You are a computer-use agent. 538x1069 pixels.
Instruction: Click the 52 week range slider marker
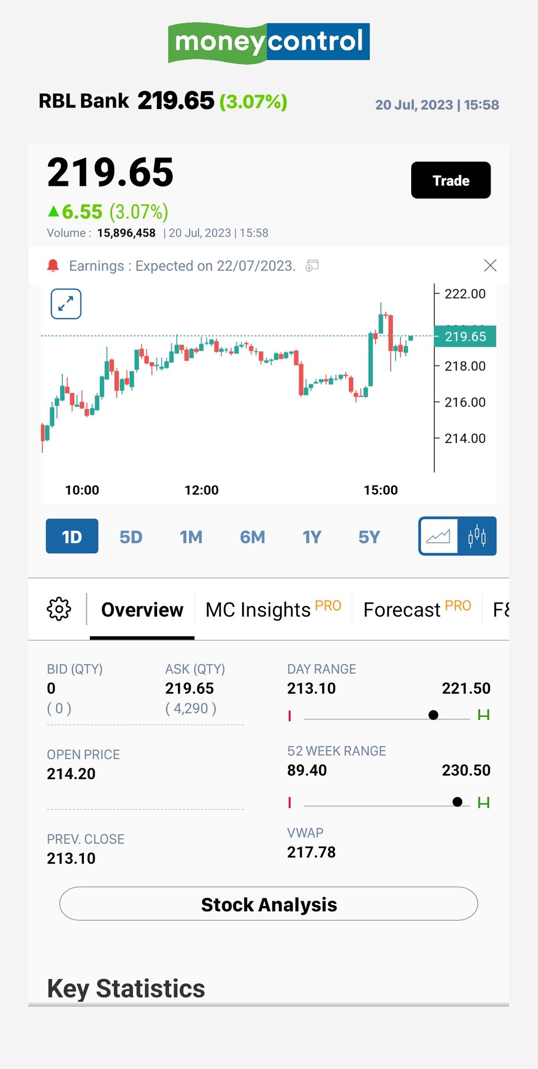pos(458,802)
